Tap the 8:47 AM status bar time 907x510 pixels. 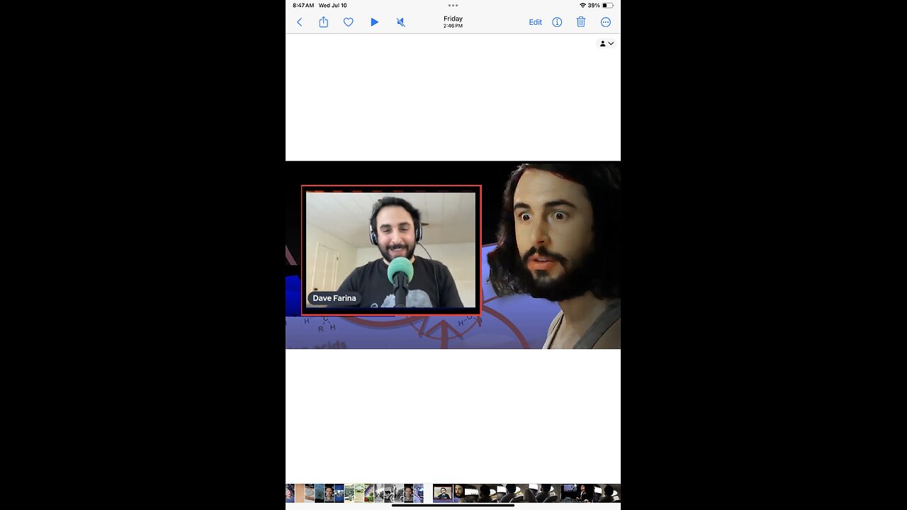[303, 5]
